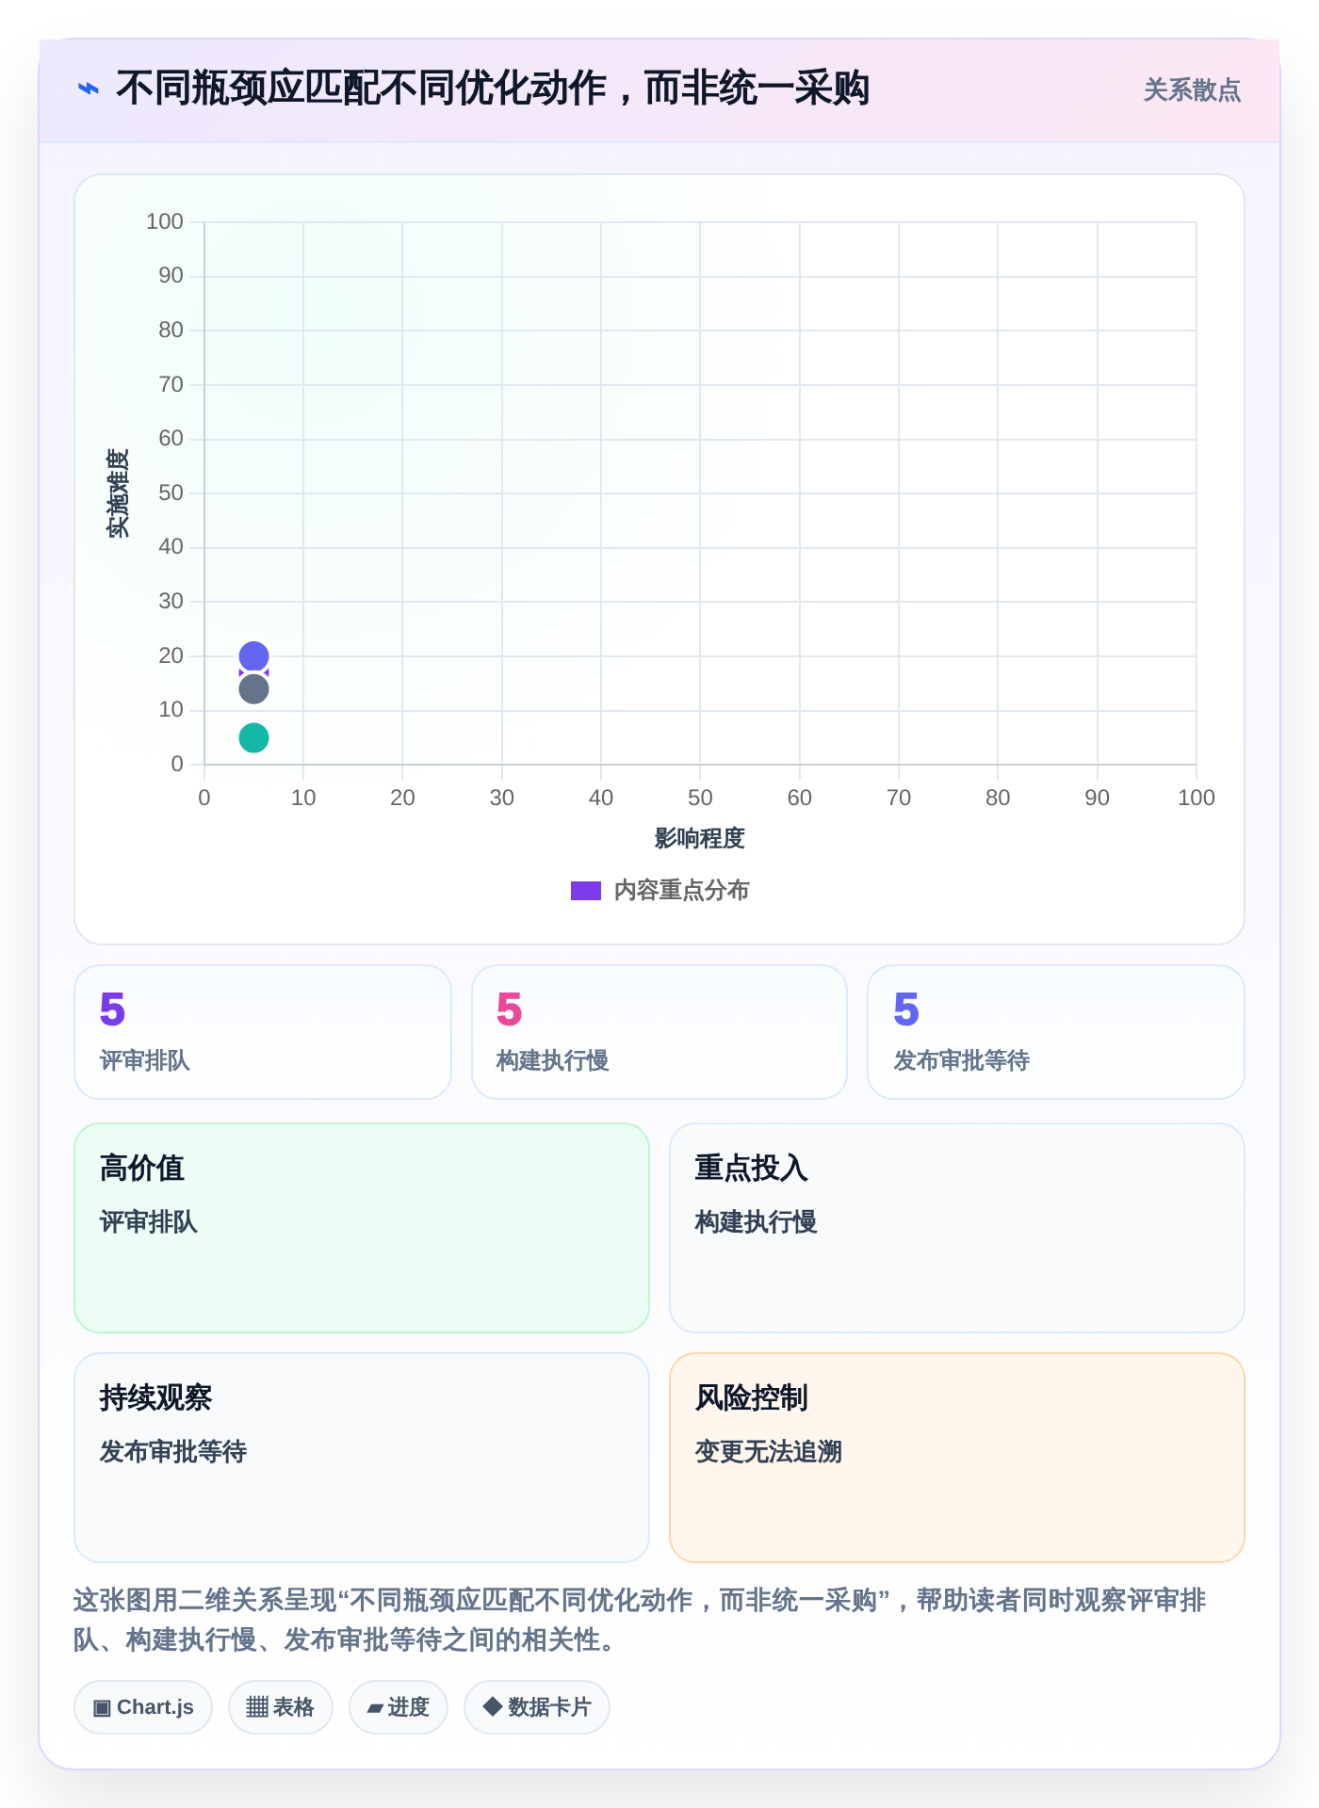Click the 数据卡片 tag chip
The width and height of the screenshot is (1319, 1808).
tap(537, 1707)
